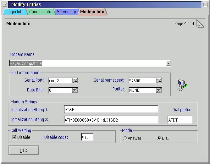Click the Modem Name label
Screen dimensions: 210x164
22,54
